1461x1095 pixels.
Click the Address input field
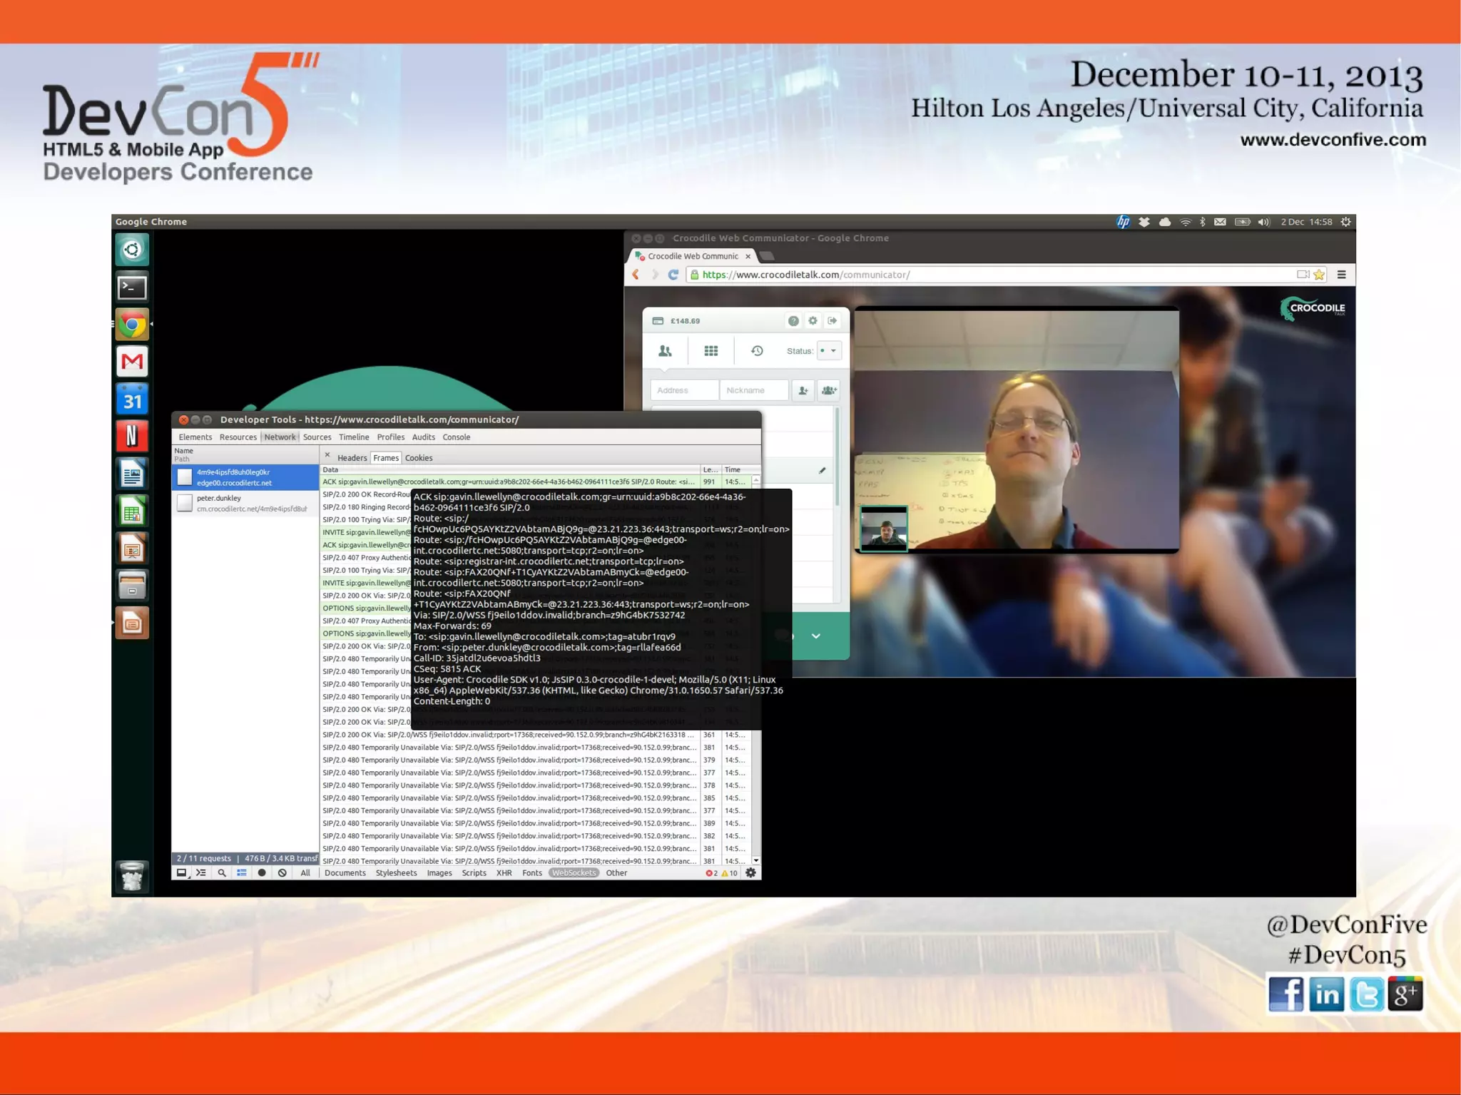[x=683, y=390]
